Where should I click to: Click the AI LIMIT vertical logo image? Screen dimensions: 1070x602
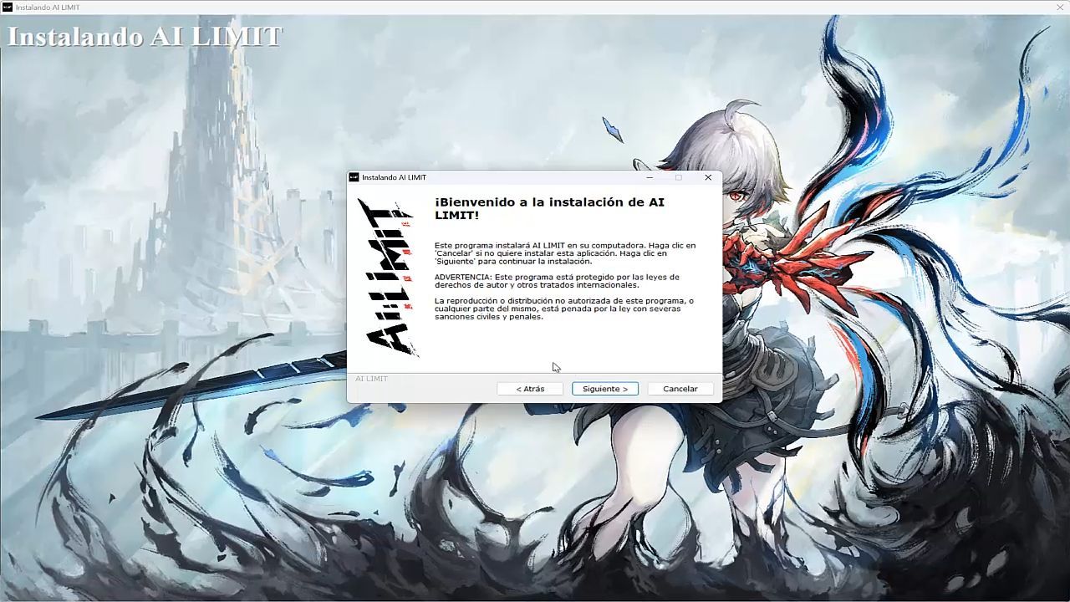tap(389, 278)
